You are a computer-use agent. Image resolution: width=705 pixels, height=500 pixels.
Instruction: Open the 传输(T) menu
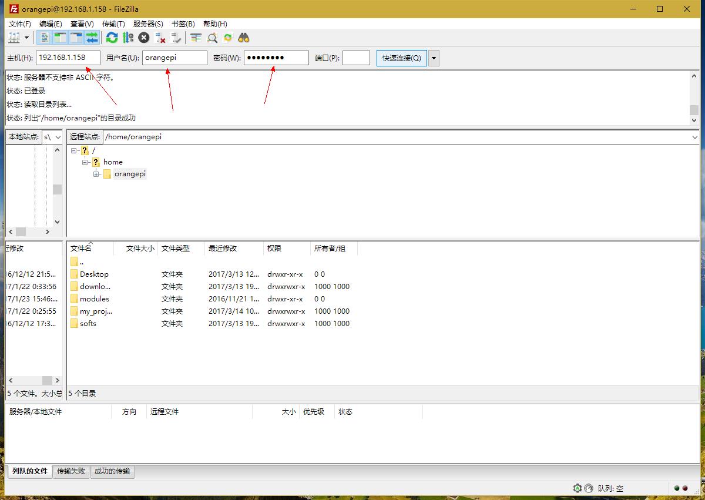point(113,24)
